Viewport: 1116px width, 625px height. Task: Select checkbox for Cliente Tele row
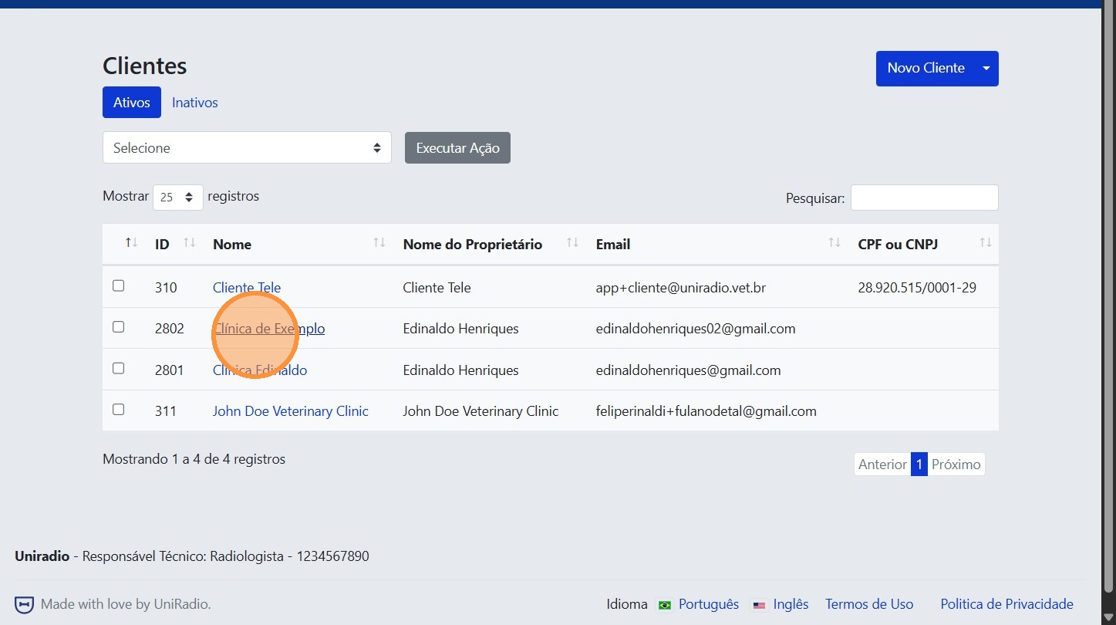click(x=118, y=286)
